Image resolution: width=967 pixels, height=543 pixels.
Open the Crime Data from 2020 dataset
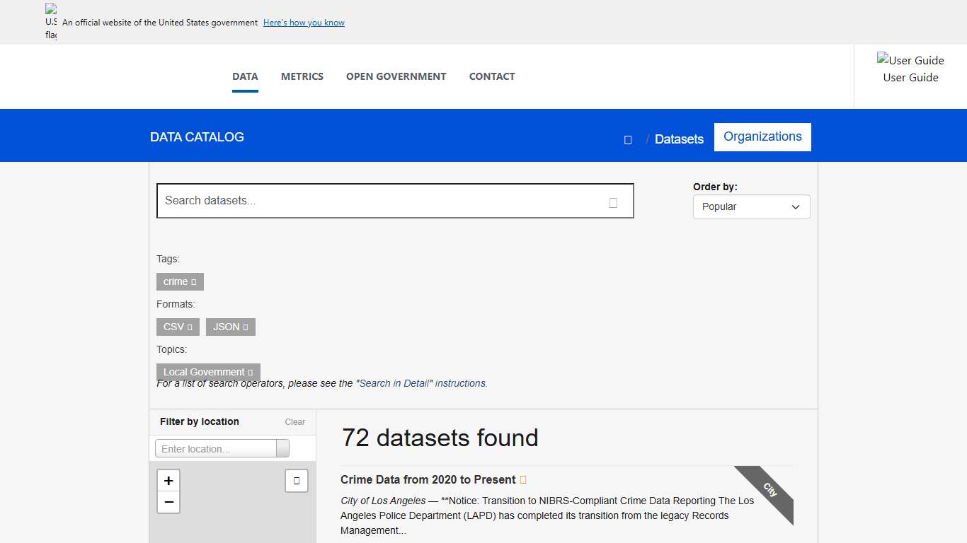(x=428, y=479)
